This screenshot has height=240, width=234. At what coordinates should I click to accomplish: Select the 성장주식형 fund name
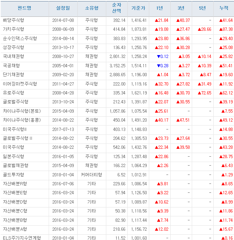pyautogui.click(x=14, y=48)
